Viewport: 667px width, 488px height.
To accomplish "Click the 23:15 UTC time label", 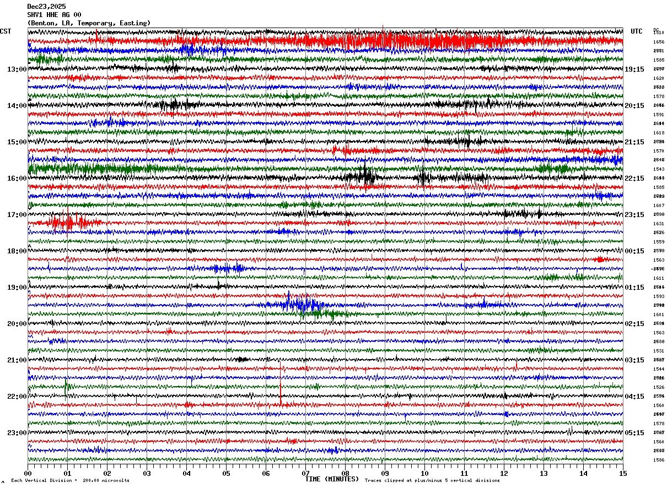I will (634, 215).
